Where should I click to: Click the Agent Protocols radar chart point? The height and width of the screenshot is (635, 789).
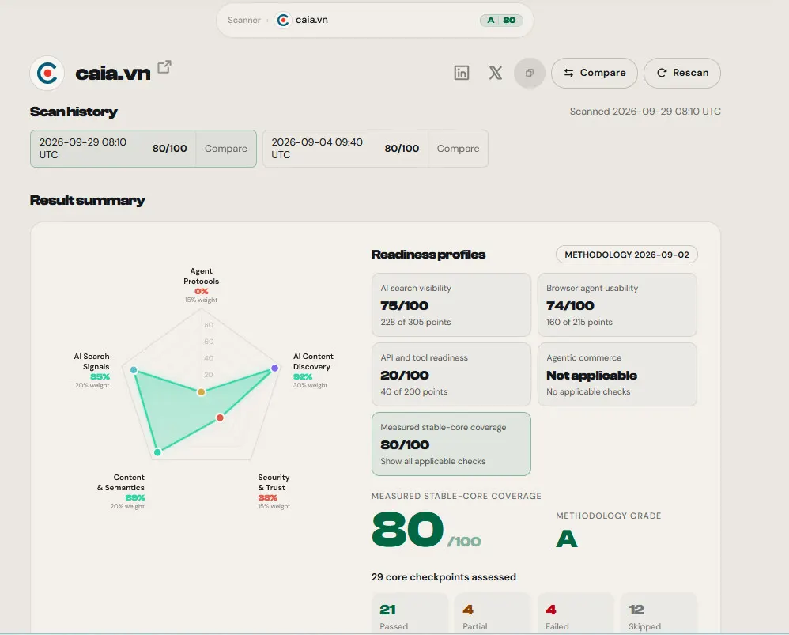pyautogui.click(x=202, y=392)
